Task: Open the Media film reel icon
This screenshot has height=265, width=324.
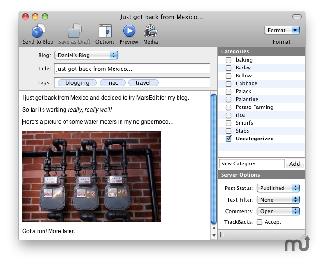Action: tap(150, 31)
